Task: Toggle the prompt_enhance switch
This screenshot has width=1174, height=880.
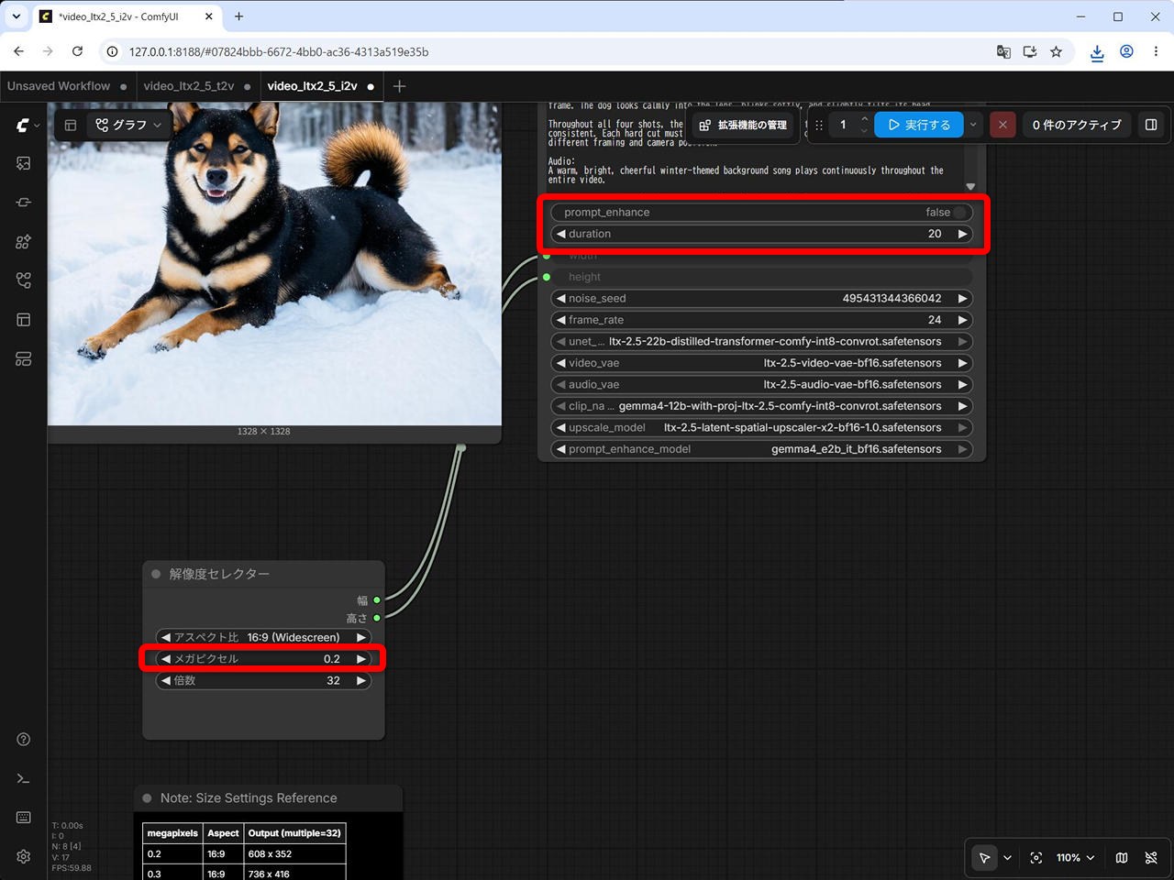Action: coord(959,213)
